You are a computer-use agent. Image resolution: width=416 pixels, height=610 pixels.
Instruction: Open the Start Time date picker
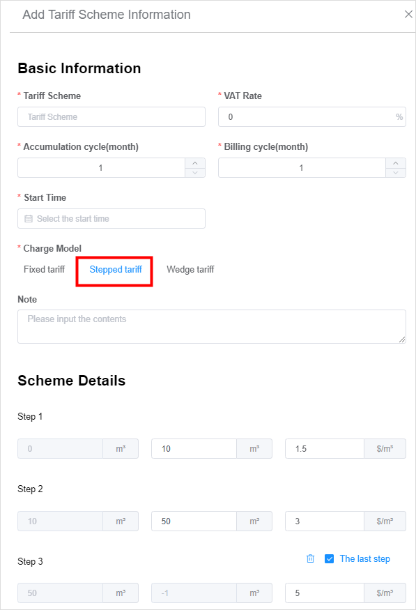[111, 219]
